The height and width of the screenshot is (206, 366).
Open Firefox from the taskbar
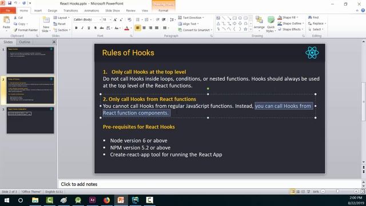pyautogui.click(x=106, y=200)
